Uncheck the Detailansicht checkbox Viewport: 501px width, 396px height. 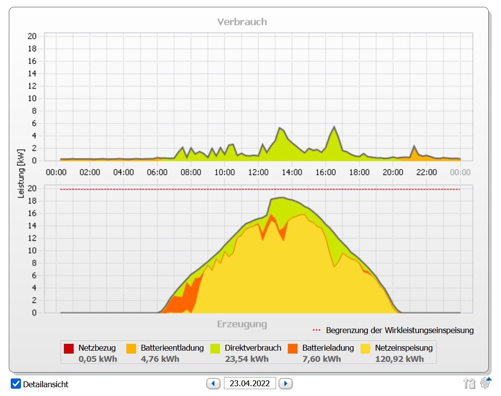tap(16, 384)
